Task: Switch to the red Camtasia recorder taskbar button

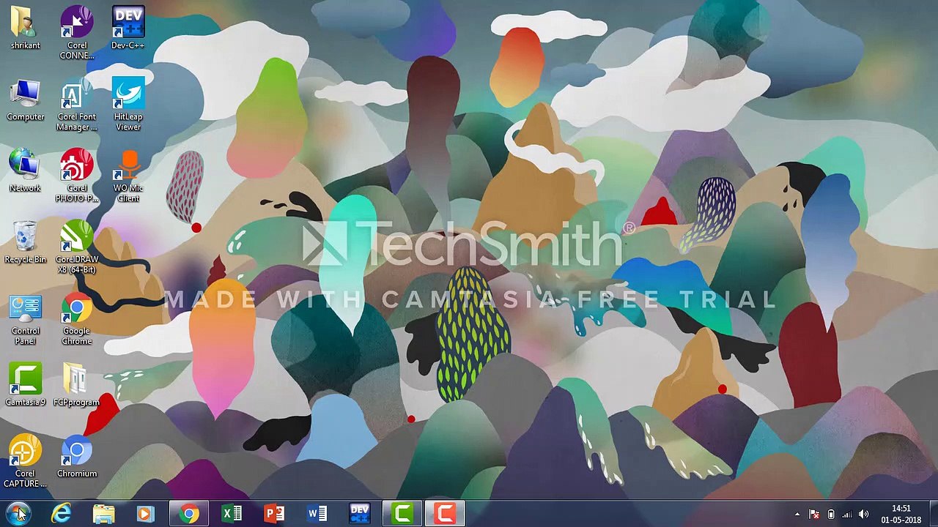Action: click(445, 514)
